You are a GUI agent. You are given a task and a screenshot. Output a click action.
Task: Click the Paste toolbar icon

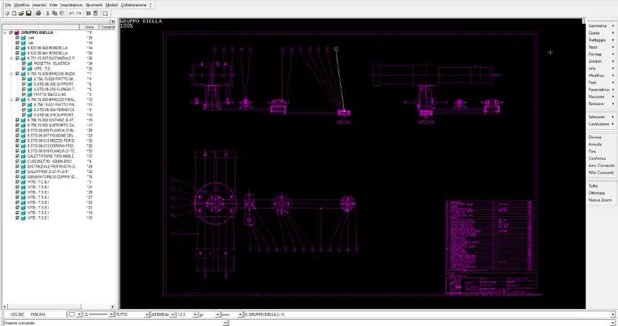(62, 13)
